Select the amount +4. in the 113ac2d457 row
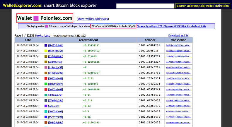Image resolution: width=232 pixels, height=127 pixels. click(85, 67)
